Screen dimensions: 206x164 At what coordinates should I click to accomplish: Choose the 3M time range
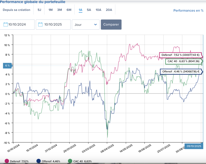[60, 10]
